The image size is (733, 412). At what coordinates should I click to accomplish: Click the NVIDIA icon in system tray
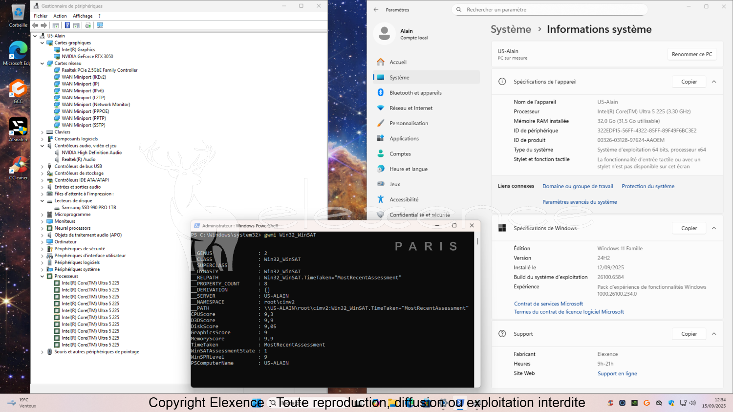[634, 403]
